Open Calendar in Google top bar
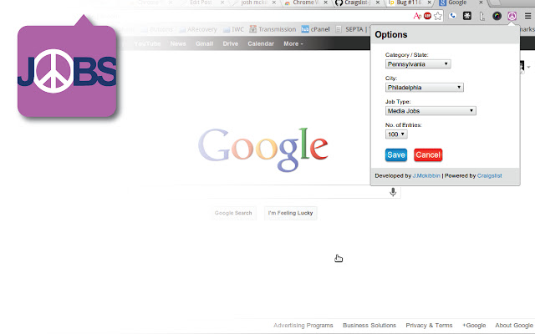This screenshot has width=535, height=334. point(261,43)
